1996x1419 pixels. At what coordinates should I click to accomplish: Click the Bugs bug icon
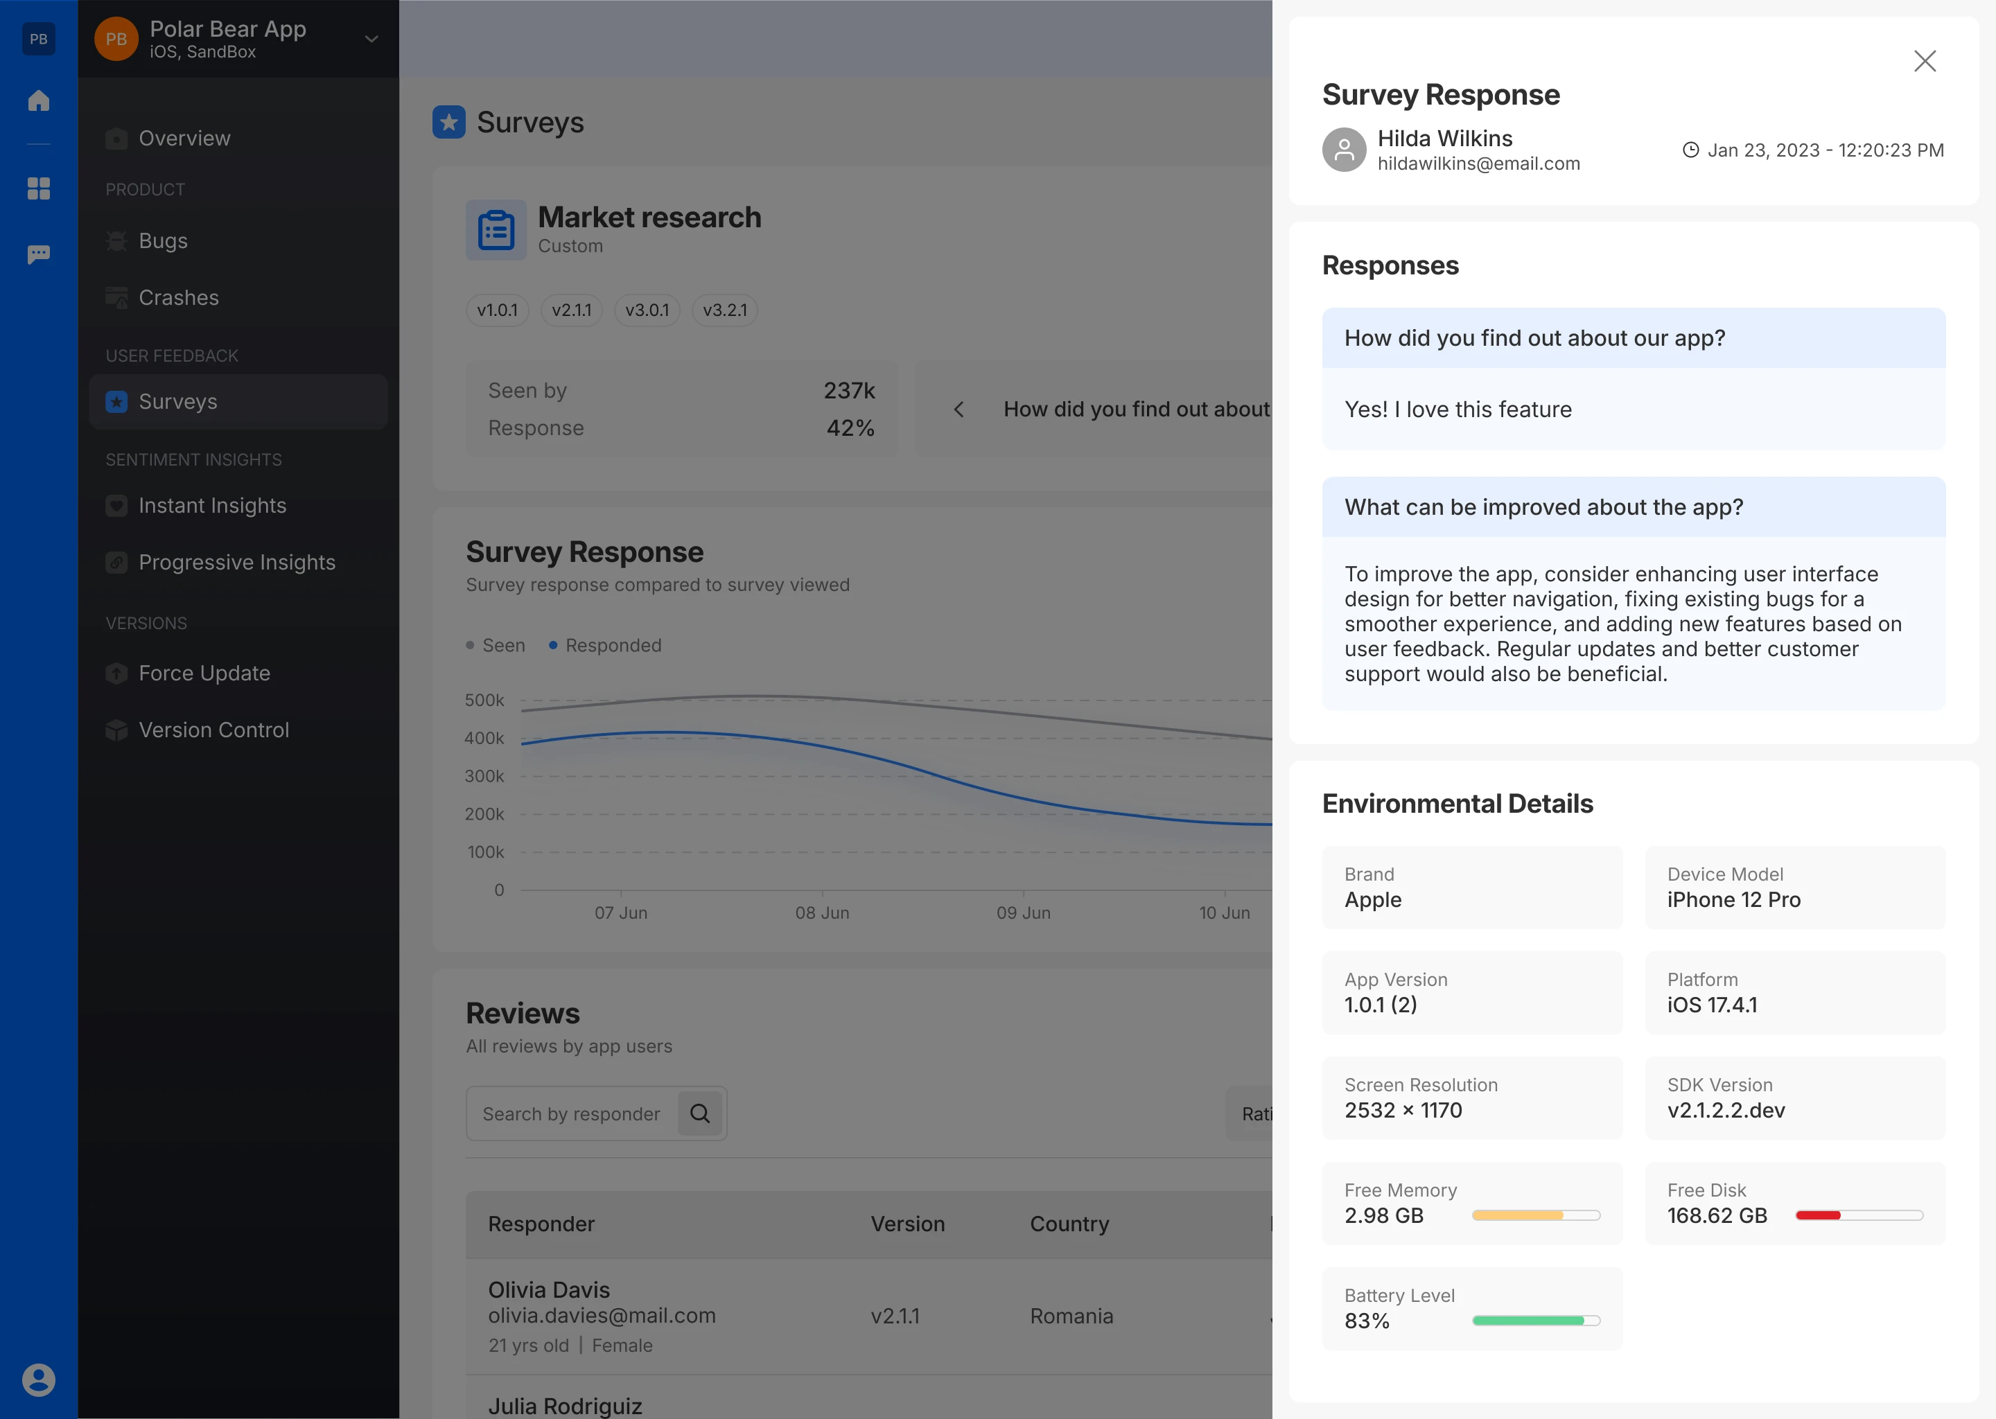tap(116, 241)
